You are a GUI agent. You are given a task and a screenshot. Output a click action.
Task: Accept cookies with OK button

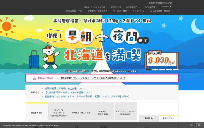coord(199,125)
